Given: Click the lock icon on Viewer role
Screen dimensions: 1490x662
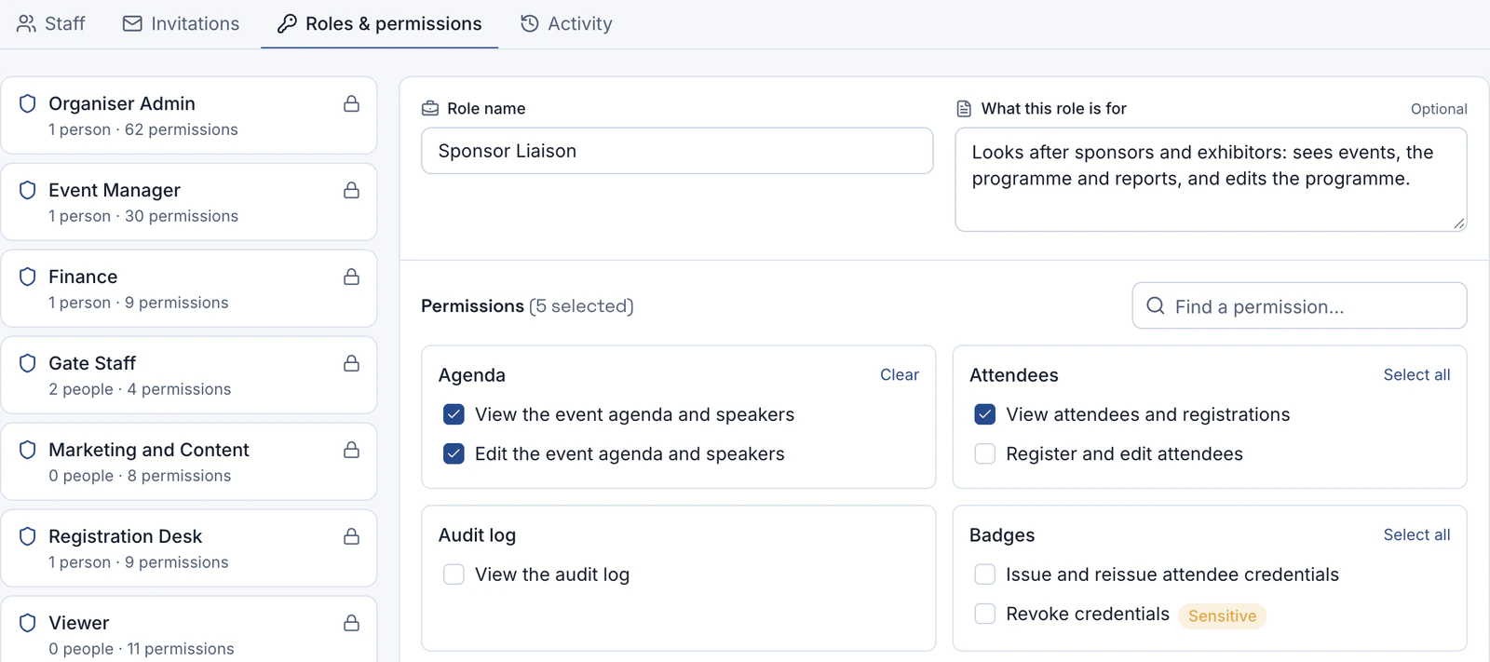Looking at the screenshot, I should coord(351,623).
